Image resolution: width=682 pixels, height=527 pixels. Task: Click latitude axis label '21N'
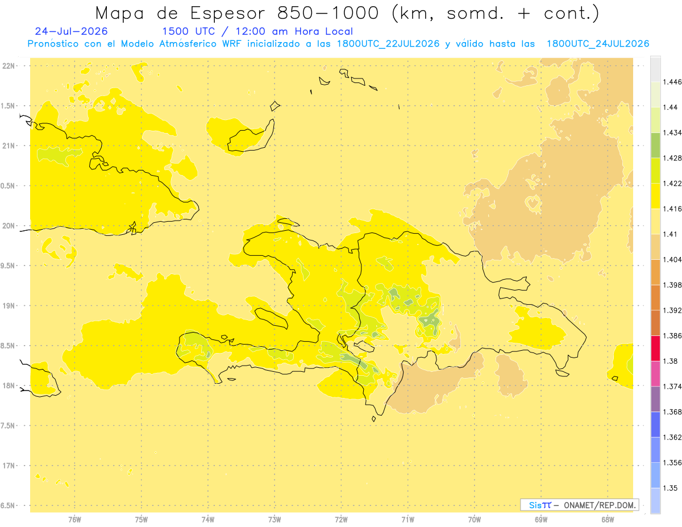click(10, 146)
